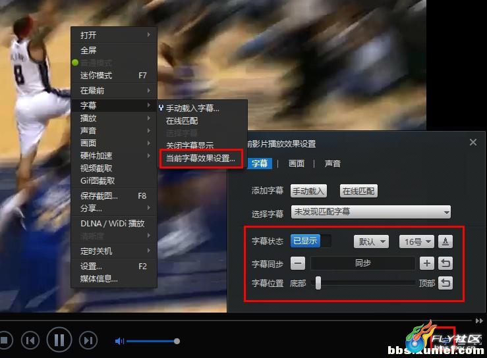Click the 同步 sync value field
This screenshot has height=358, width=487.
(362, 263)
